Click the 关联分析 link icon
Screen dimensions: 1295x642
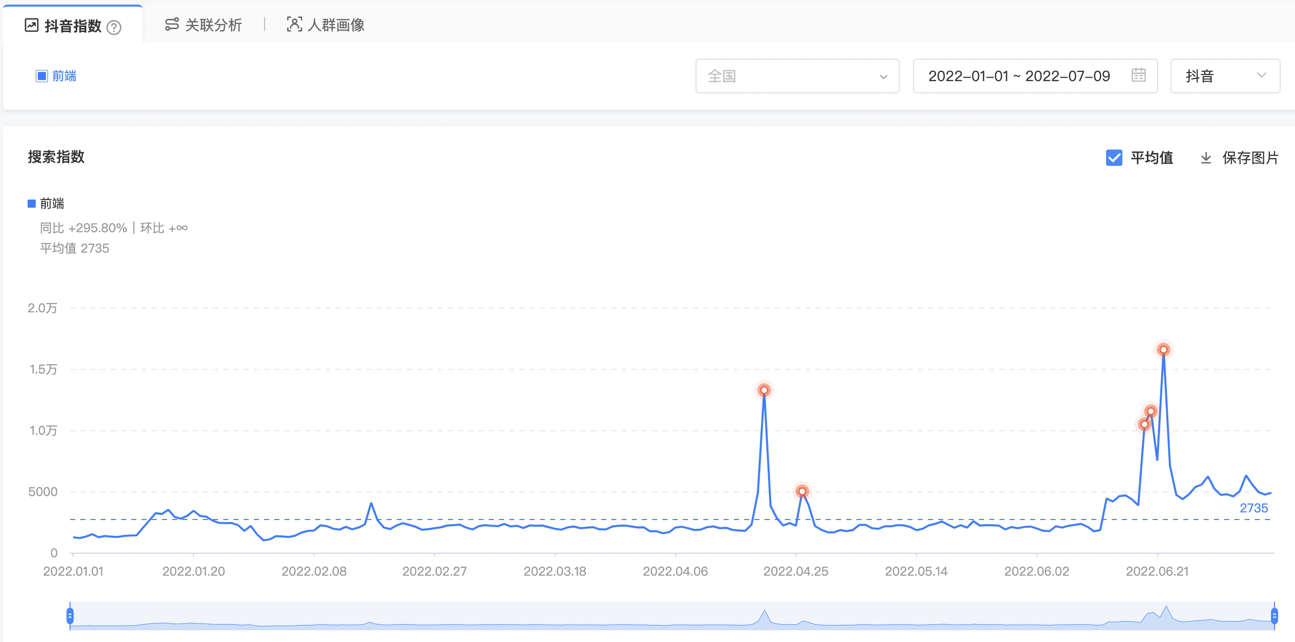coord(172,24)
